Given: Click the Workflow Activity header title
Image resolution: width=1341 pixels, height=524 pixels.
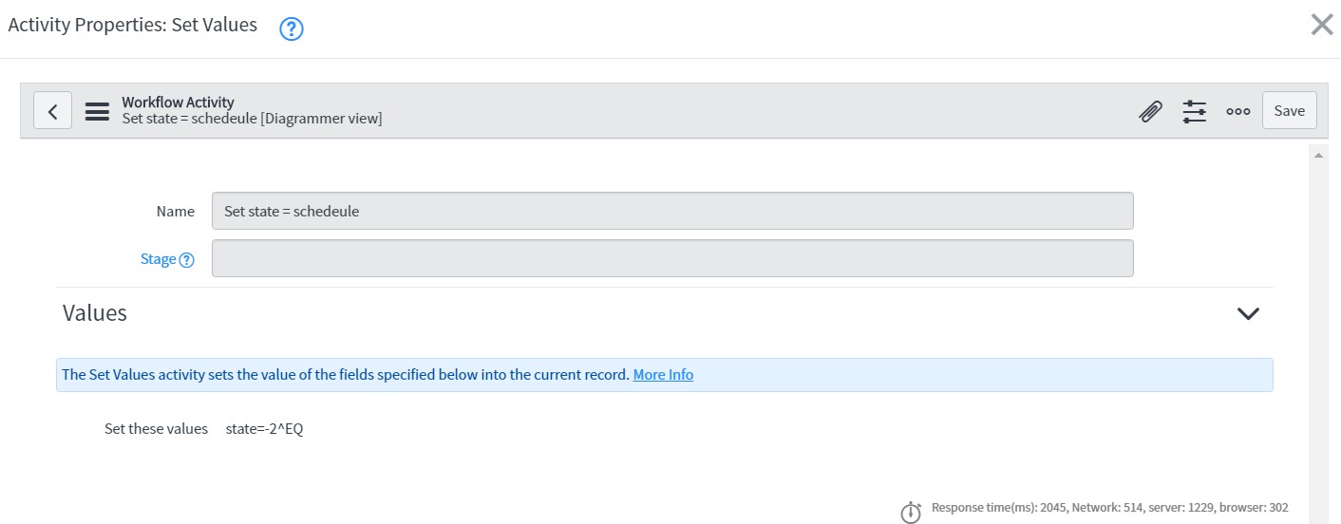Looking at the screenshot, I should pyautogui.click(x=178, y=103).
